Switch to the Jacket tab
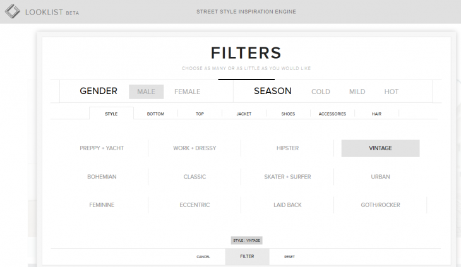Viewport: 461px width, 267px height. pyautogui.click(x=244, y=114)
